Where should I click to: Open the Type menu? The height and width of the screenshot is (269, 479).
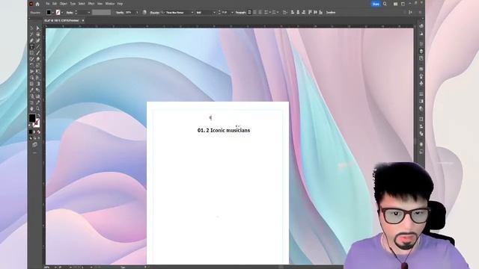click(x=73, y=4)
